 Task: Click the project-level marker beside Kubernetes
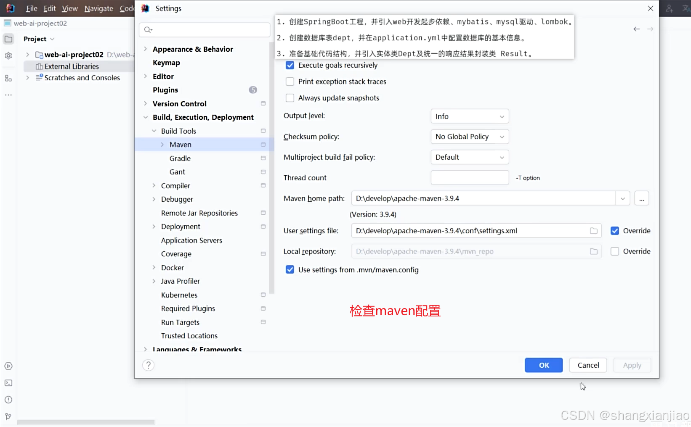click(263, 295)
